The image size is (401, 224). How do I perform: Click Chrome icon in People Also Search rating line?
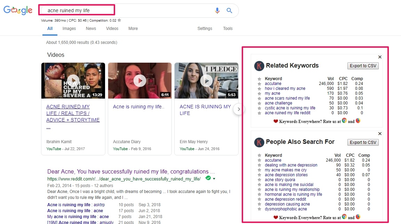[344, 217]
